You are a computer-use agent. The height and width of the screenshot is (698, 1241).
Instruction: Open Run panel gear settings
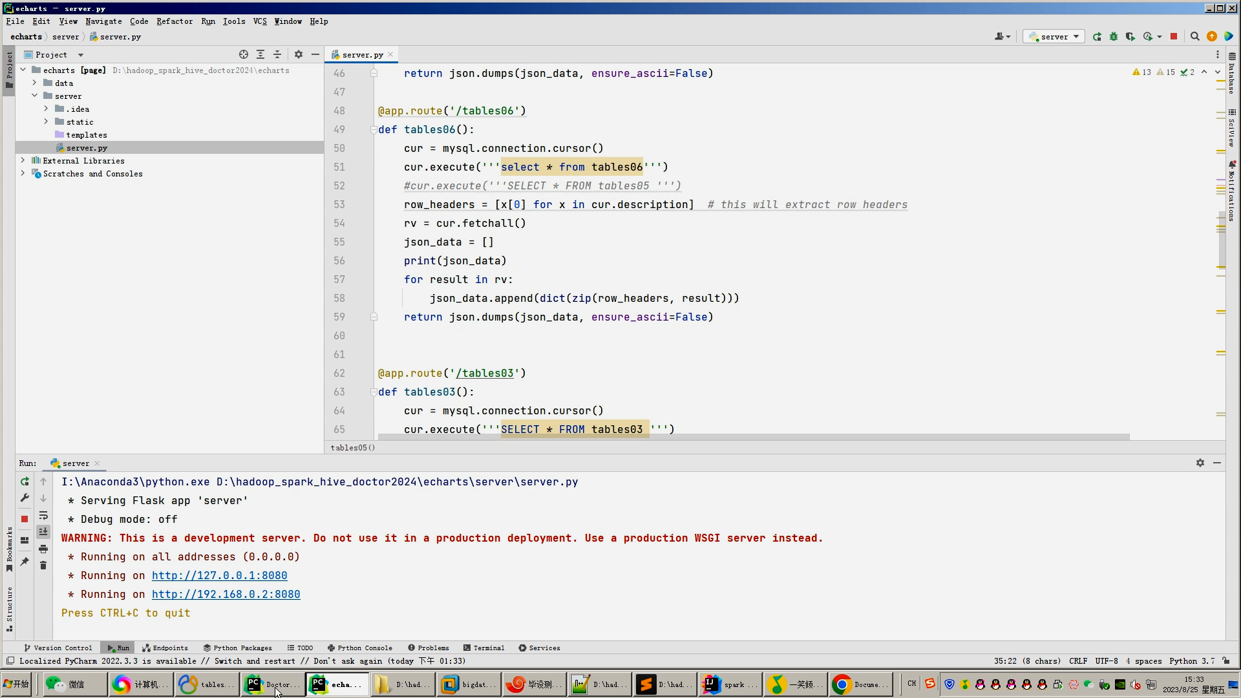click(x=1200, y=463)
